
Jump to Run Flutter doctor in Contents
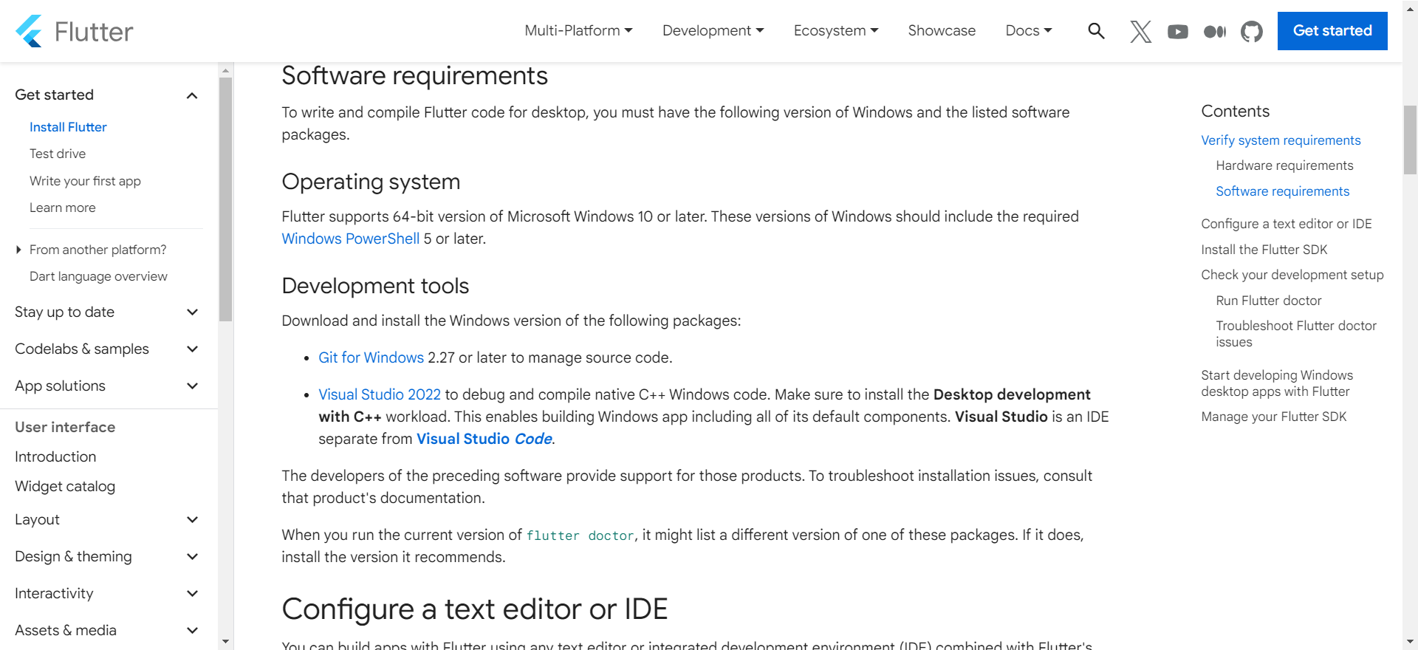1268,301
